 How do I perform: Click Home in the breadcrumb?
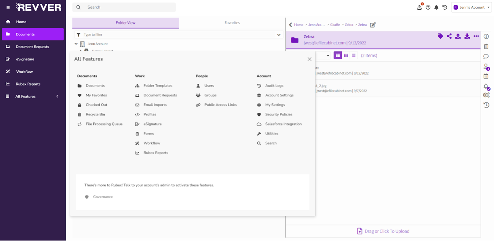point(298,25)
